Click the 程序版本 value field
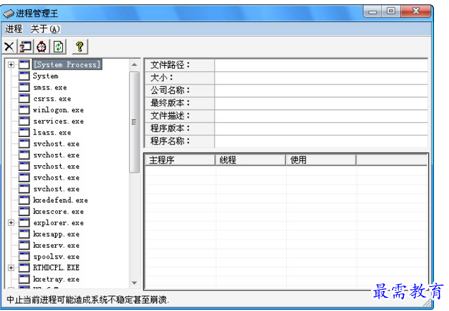449x311 pixels. (x=321, y=128)
